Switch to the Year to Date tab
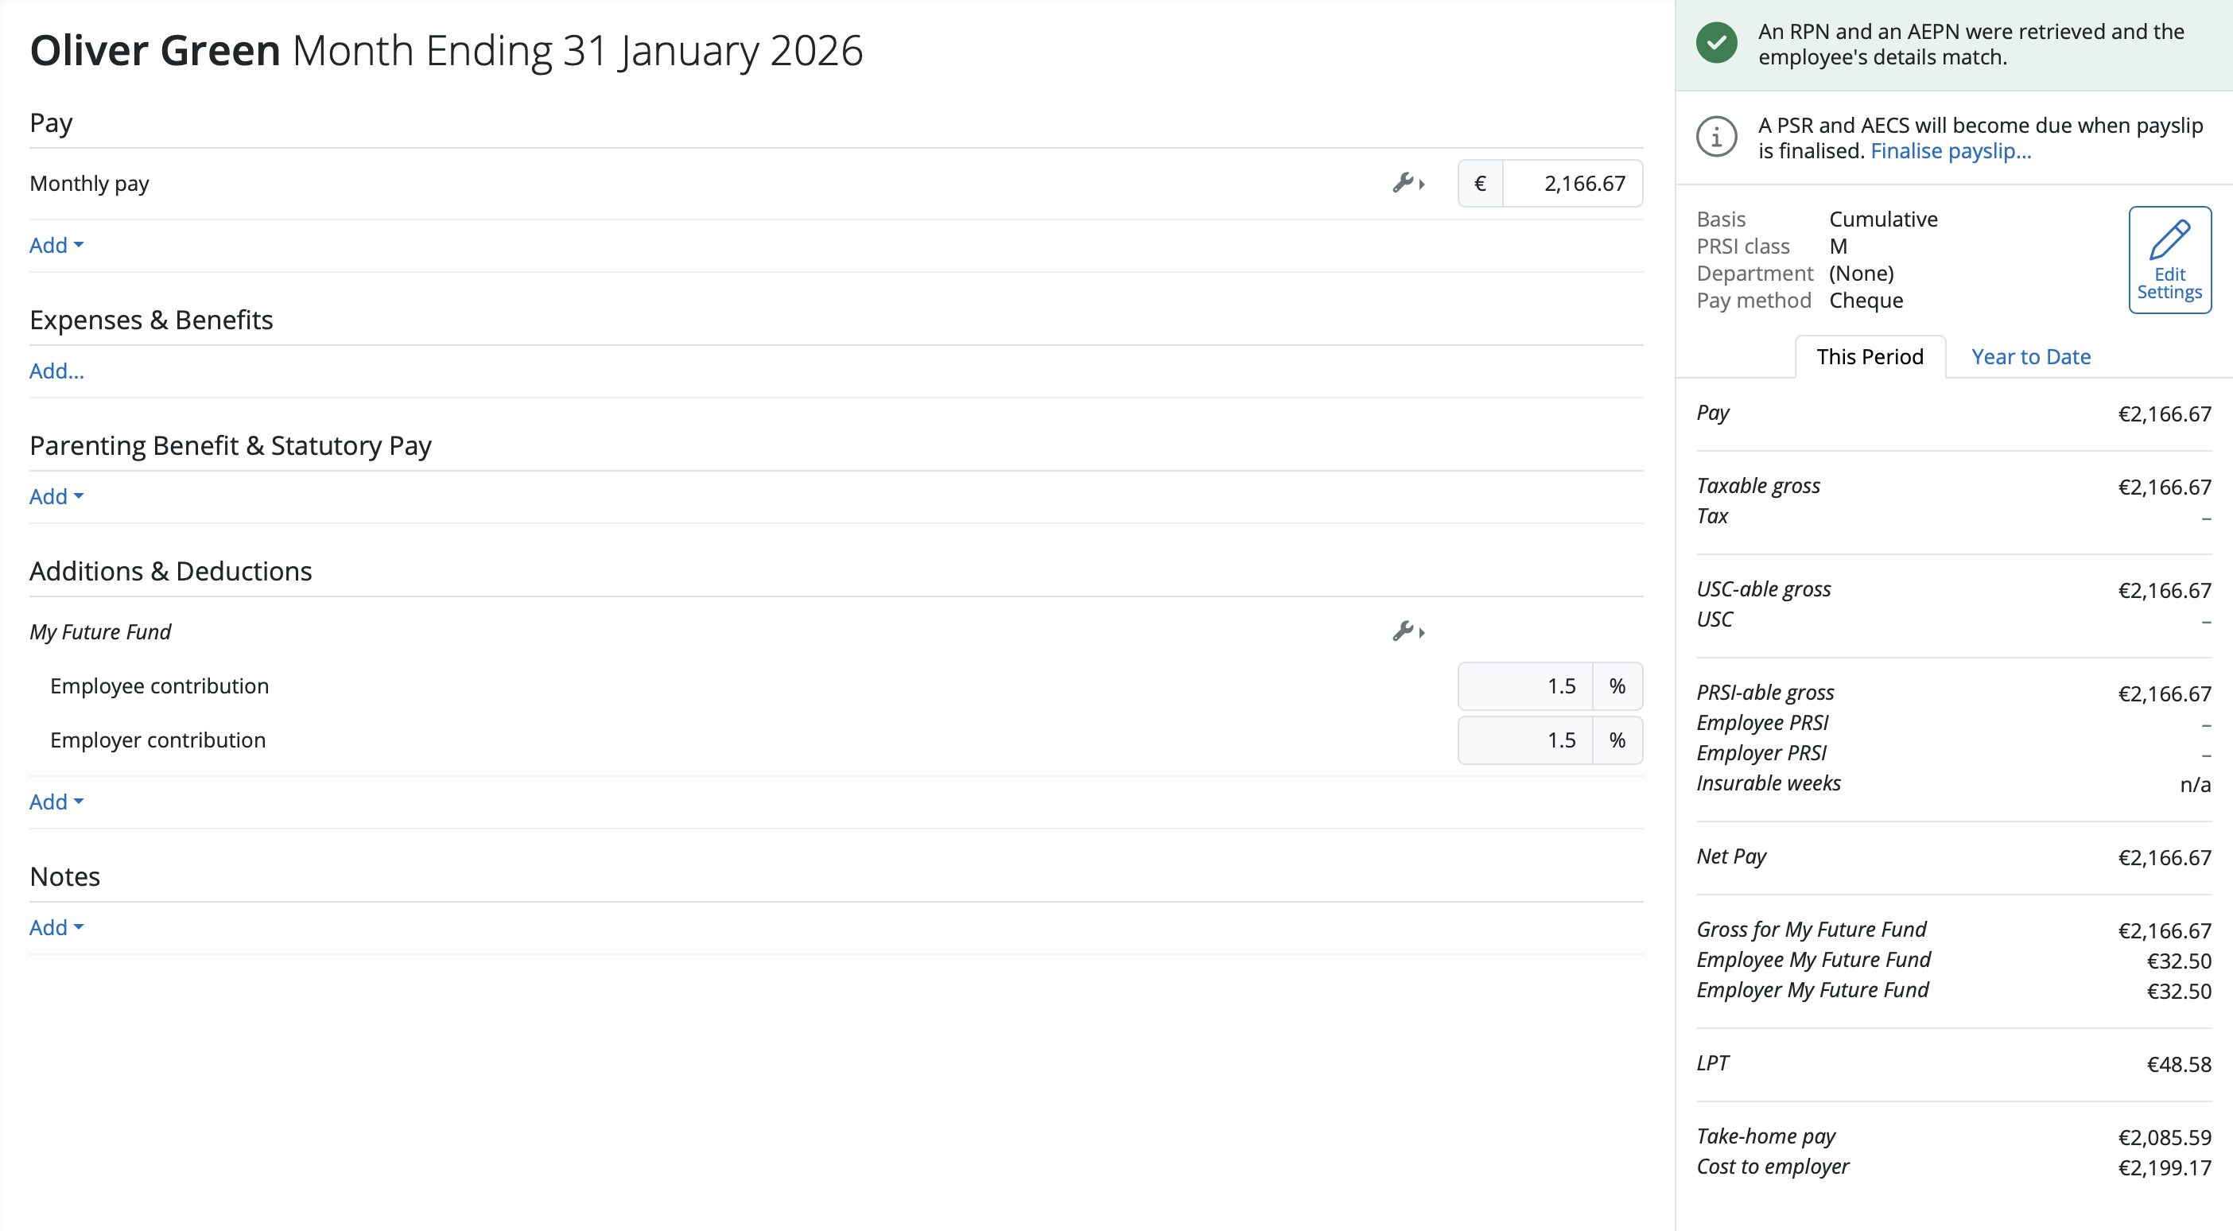The width and height of the screenshot is (2233, 1231). point(2030,356)
